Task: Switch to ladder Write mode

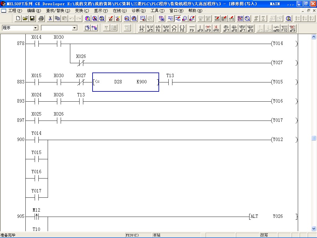Action: coord(178,19)
